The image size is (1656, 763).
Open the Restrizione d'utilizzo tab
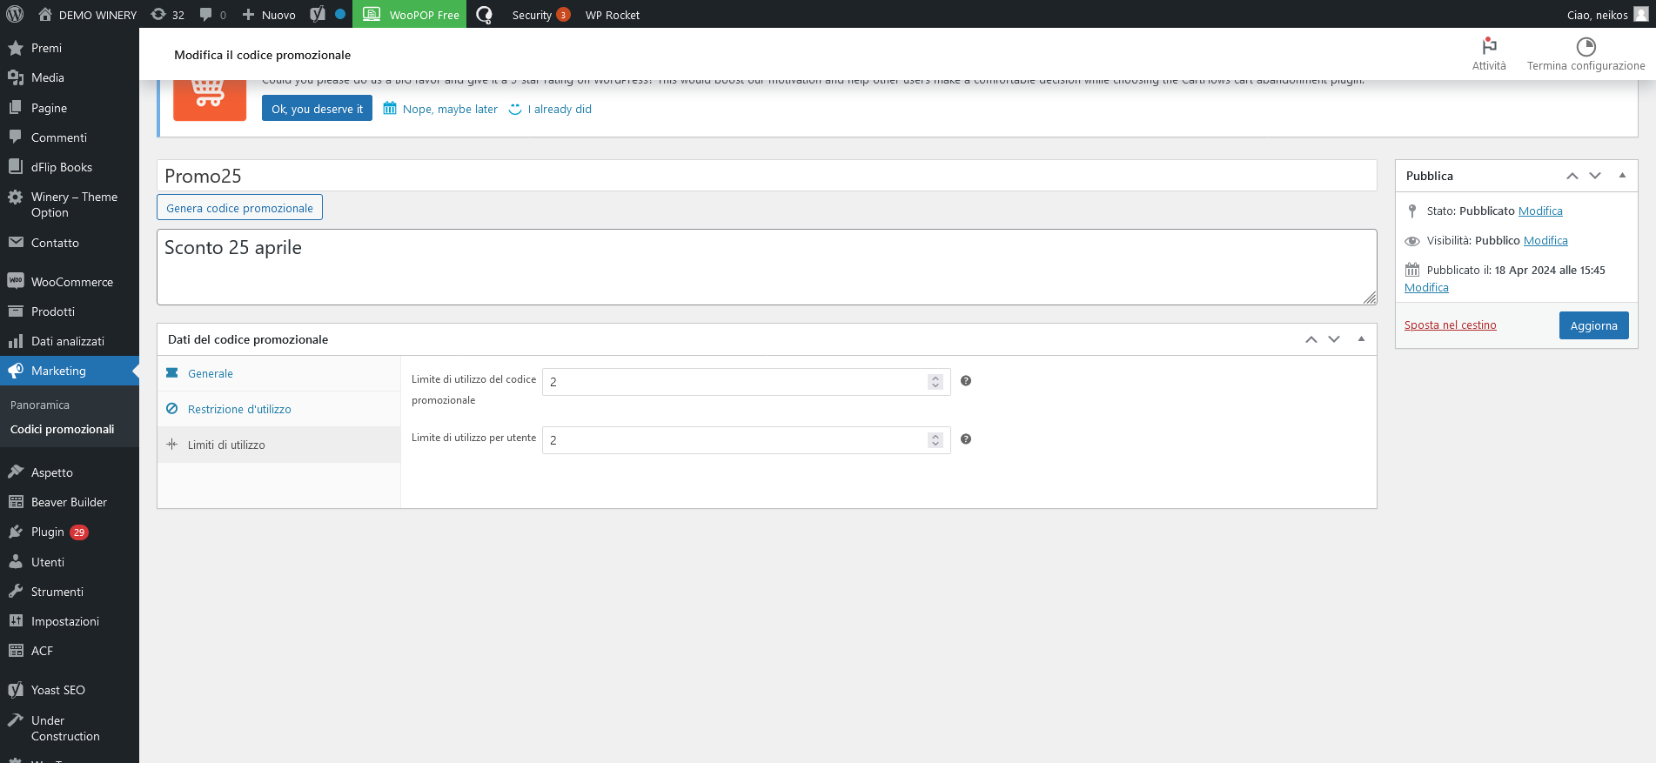pyautogui.click(x=239, y=409)
